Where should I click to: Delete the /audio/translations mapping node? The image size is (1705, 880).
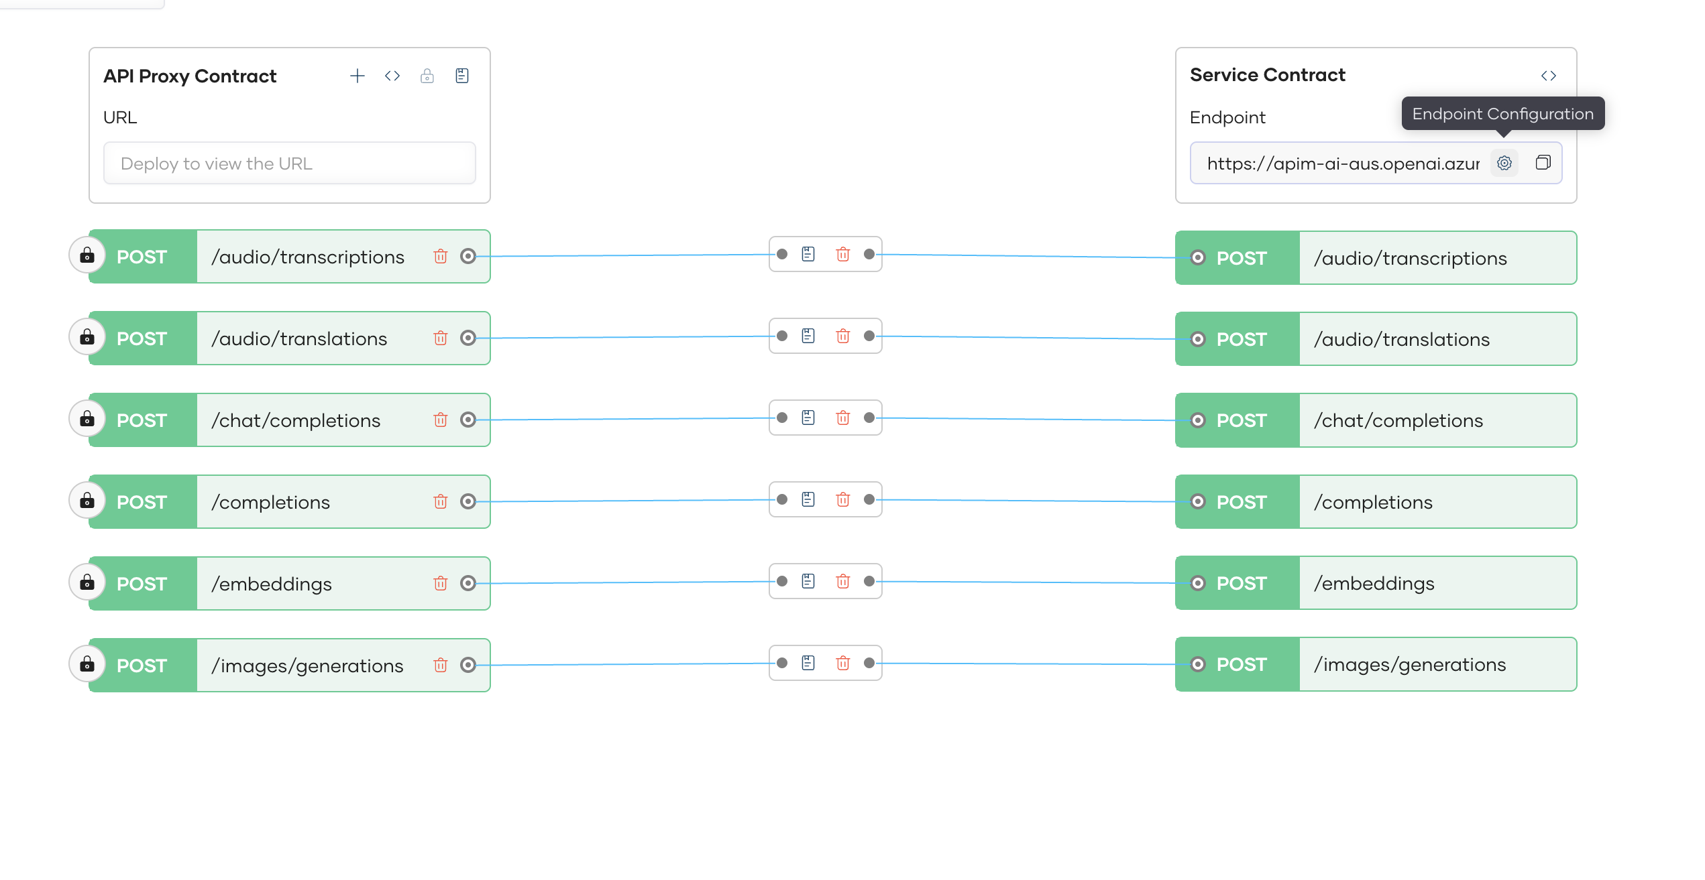(x=843, y=336)
